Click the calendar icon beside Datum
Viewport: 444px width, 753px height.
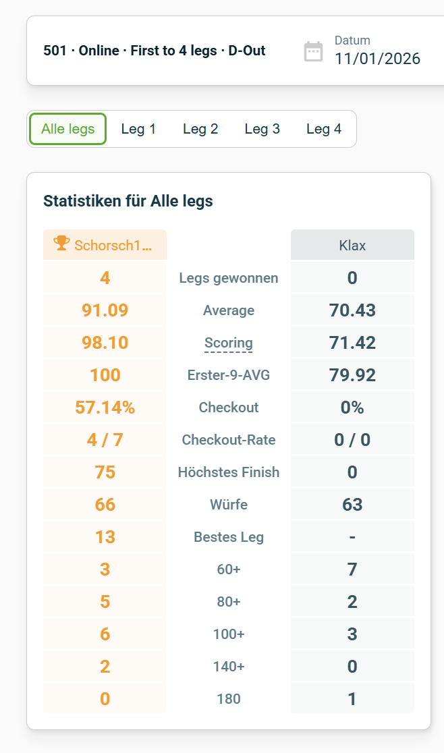click(x=313, y=51)
